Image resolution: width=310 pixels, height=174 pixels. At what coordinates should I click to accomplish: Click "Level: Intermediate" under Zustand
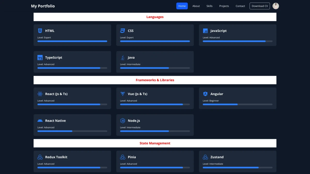click(213, 164)
